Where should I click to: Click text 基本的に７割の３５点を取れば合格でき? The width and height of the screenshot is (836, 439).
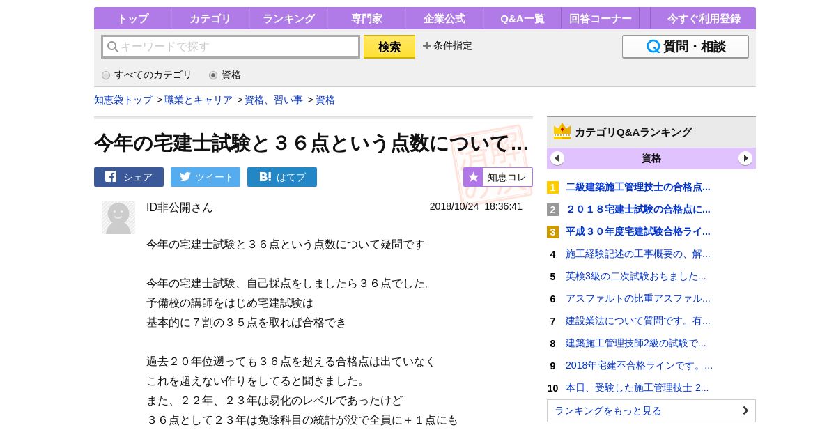(x=247, y=323)
